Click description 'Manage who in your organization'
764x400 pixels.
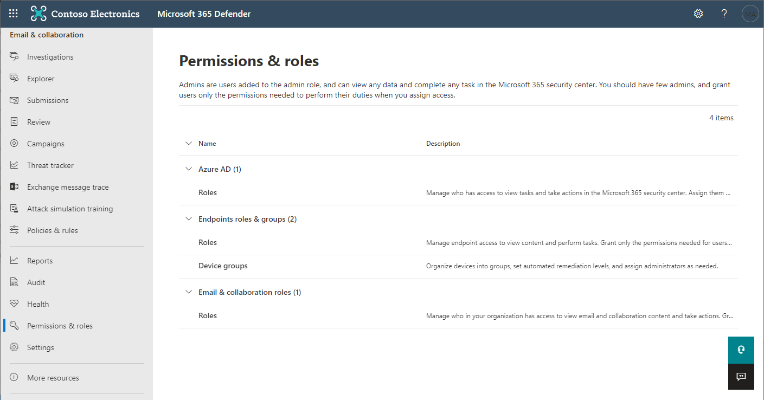point(580,316)
